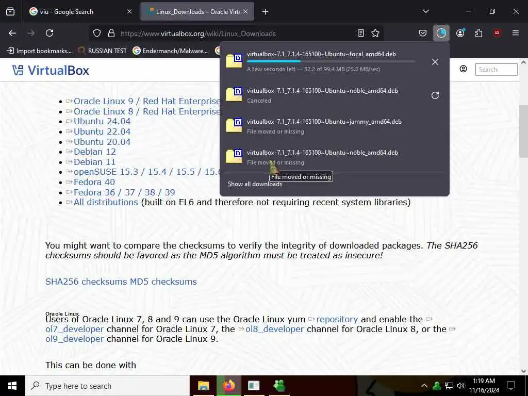528x396 pixels.
Task: Open the green people taskbar app
Action: (279, 386)
